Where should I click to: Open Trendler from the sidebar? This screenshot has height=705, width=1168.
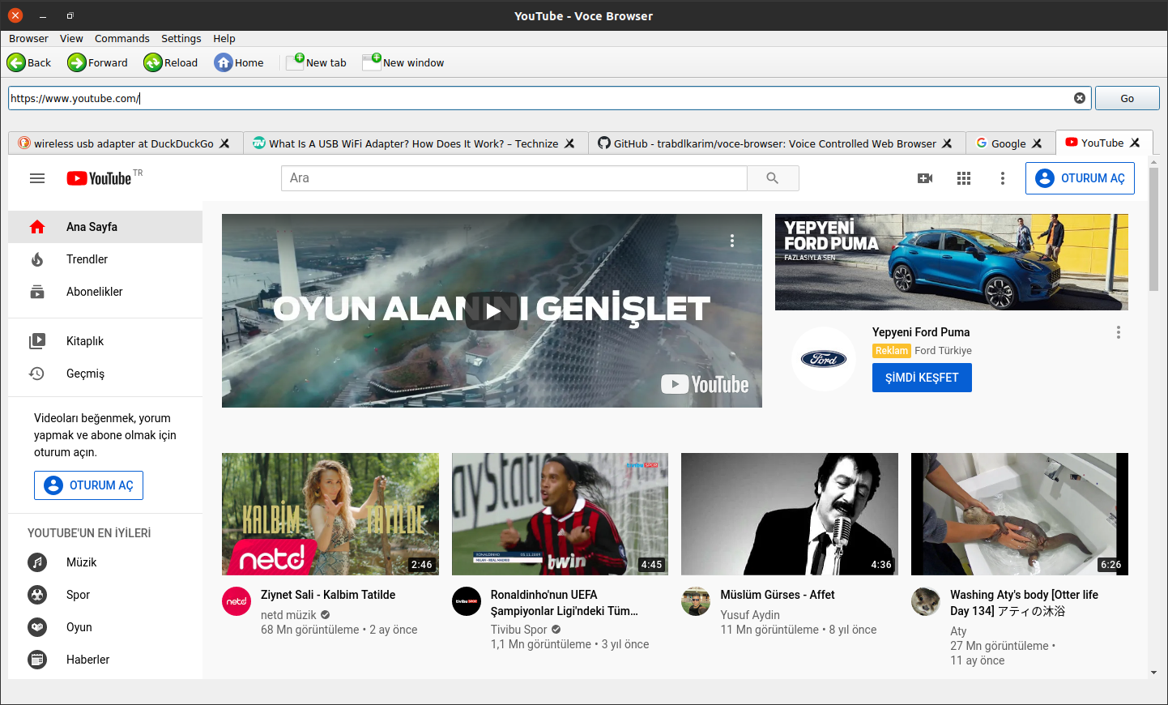[105, 259]
